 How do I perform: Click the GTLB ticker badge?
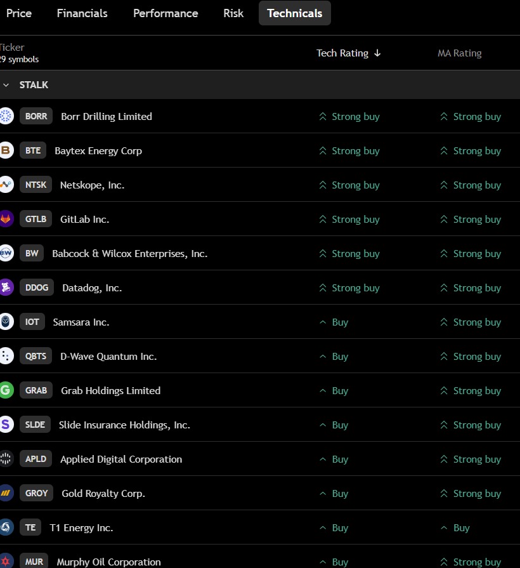(36, 219)
